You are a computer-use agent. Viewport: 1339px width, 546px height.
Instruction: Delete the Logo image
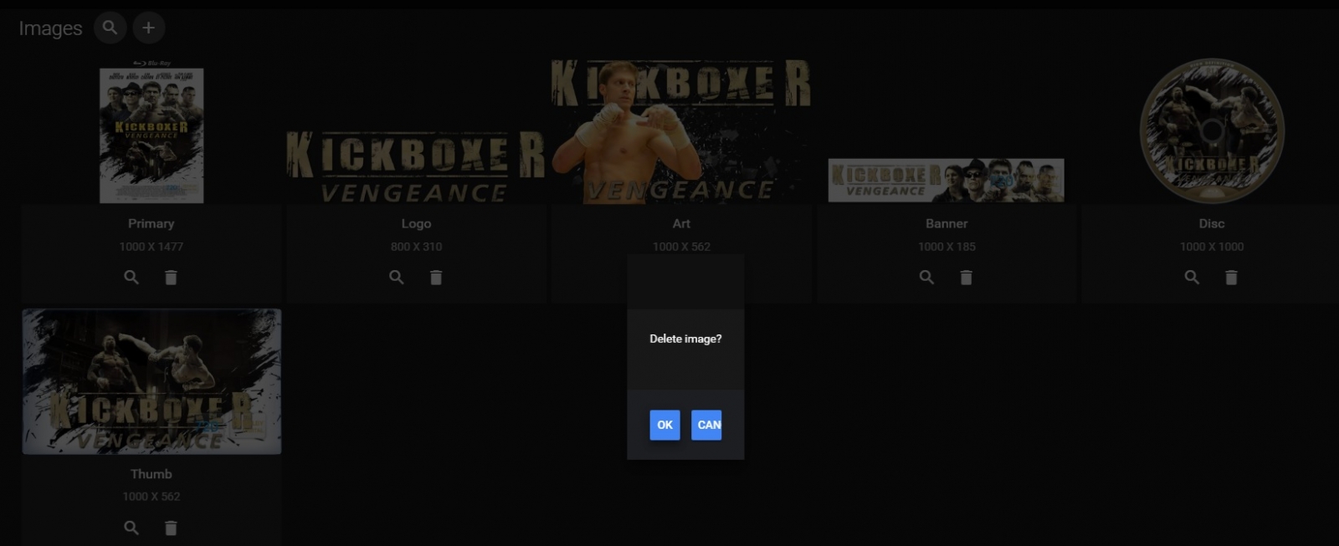point(436,277)
